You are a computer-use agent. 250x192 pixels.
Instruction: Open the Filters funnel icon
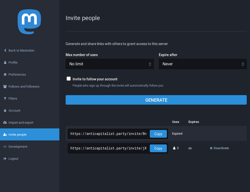tap(5, 98)
